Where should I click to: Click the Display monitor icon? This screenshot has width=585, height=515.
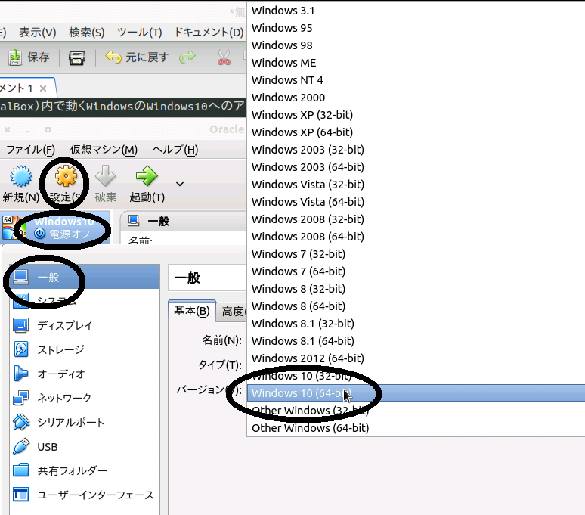click(x=21, y=325)
